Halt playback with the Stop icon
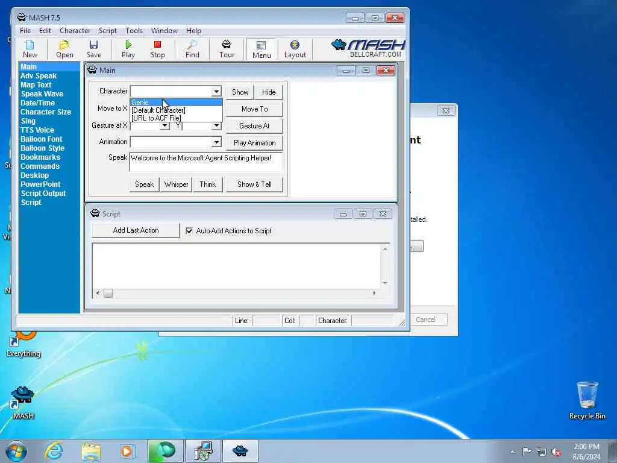The width and height of the screenshot is (617, 463). tap(157, 49)
